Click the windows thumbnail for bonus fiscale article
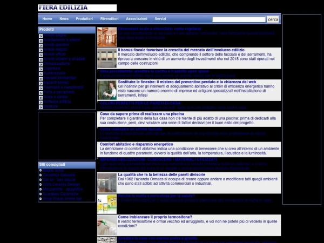This screenshot has height=243, width=324. point(107,58)
